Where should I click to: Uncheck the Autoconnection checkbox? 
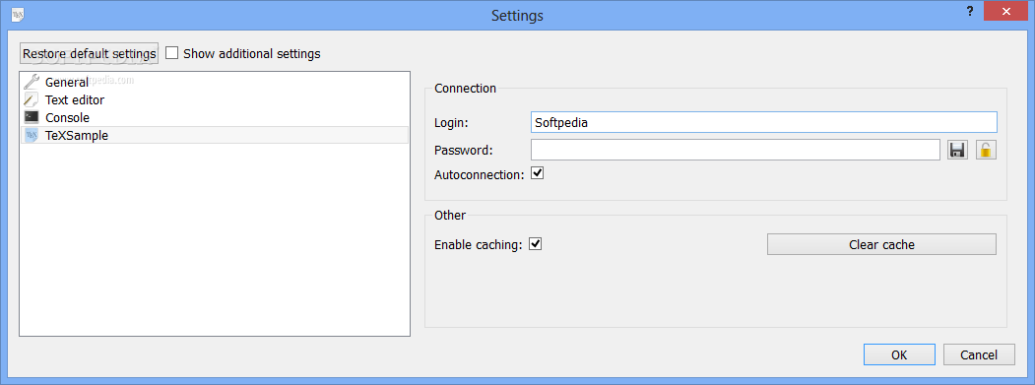537,173
